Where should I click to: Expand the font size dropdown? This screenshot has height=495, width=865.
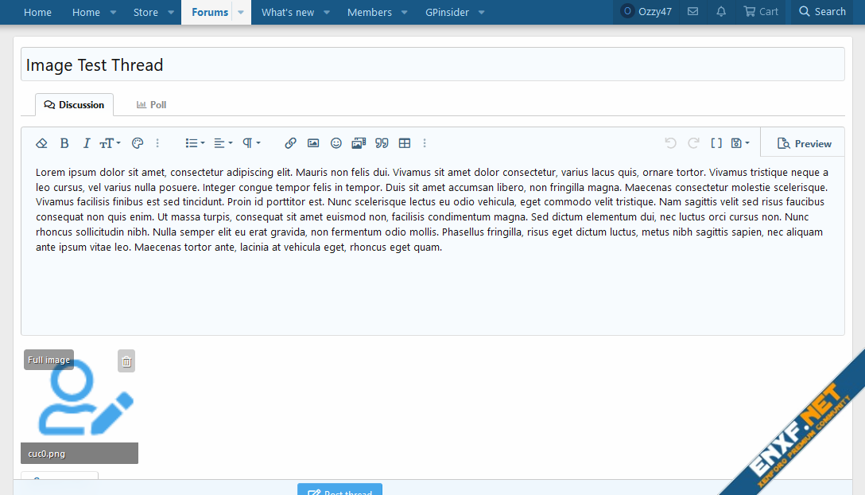pos(110,143)
